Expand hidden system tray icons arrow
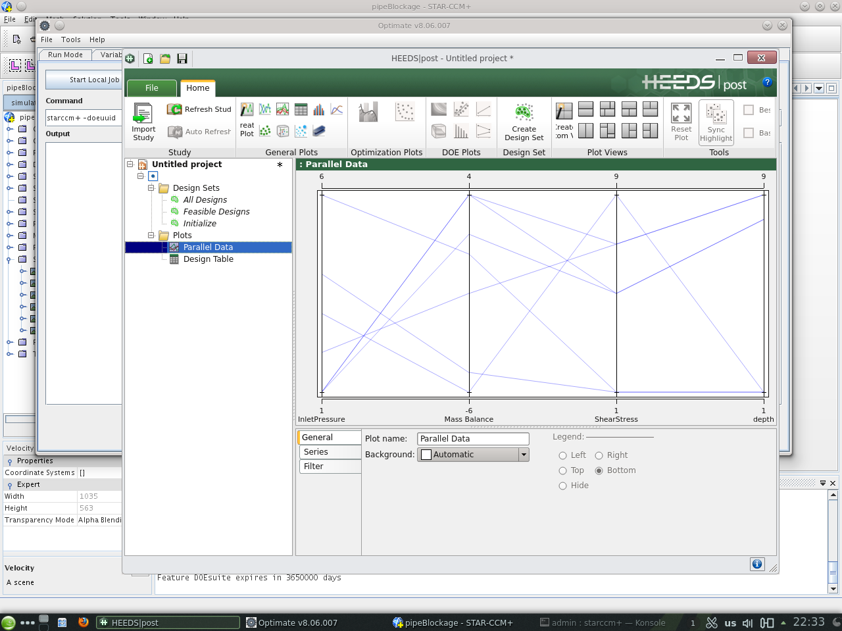842x631 pixels. [x=783, y=622]
